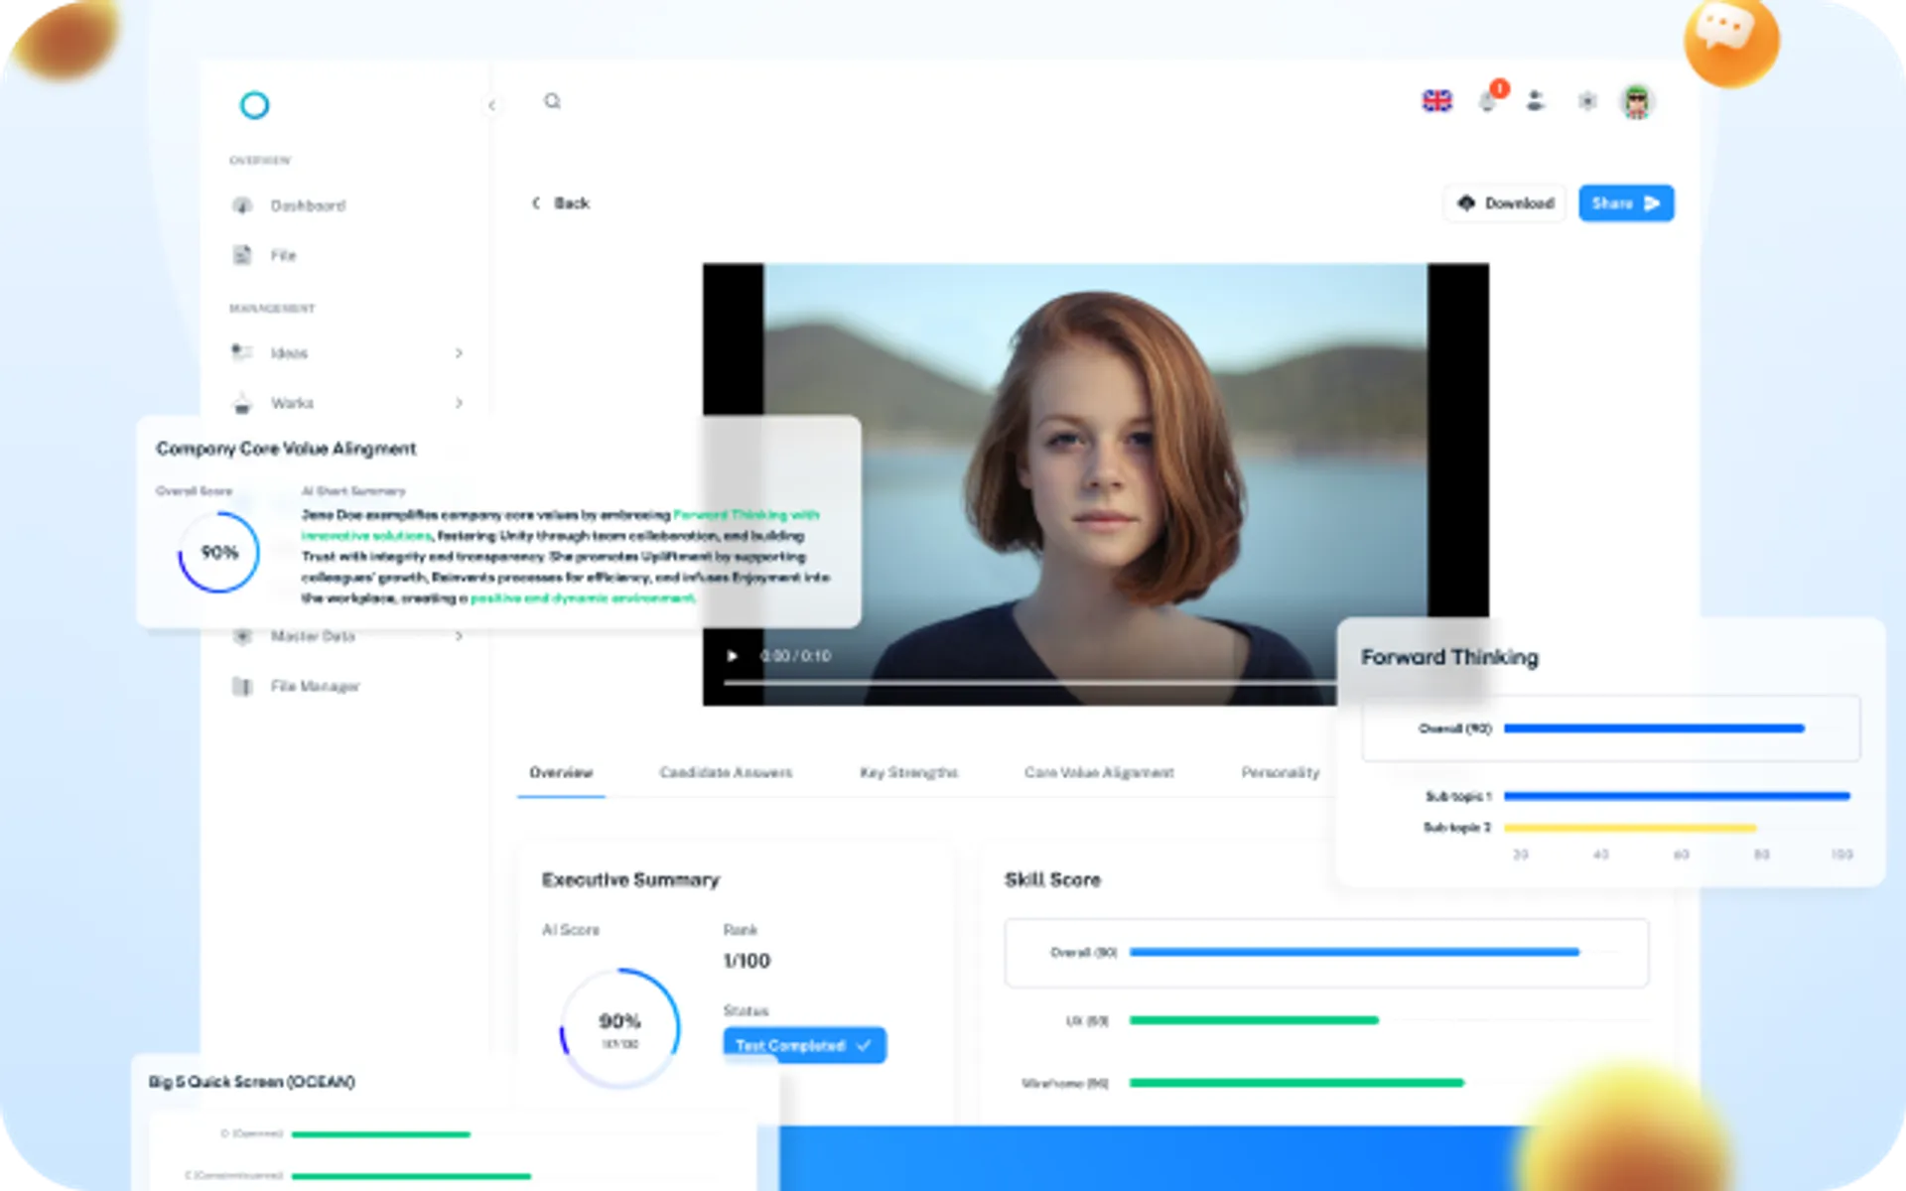
Task: Open the Works sidebar item
Action: click(292, 403)
